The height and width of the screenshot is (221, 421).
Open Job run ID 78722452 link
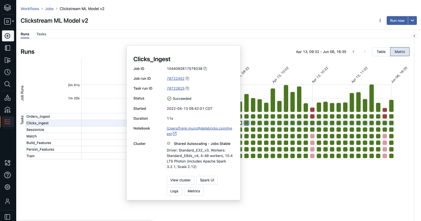coord(175,78)
